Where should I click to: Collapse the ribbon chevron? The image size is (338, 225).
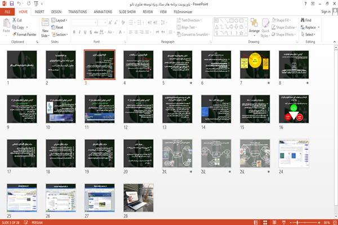[x=335, y=42]
